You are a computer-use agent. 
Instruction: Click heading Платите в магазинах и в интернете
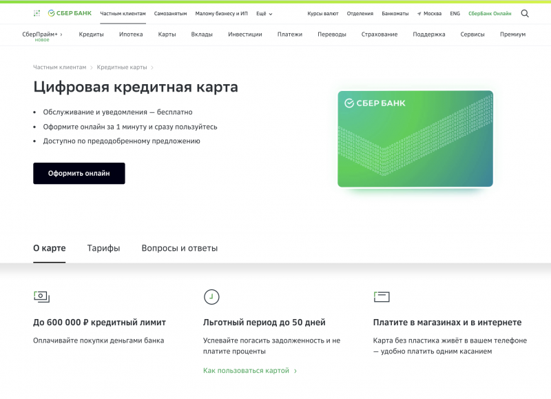[x=447, y=323]
